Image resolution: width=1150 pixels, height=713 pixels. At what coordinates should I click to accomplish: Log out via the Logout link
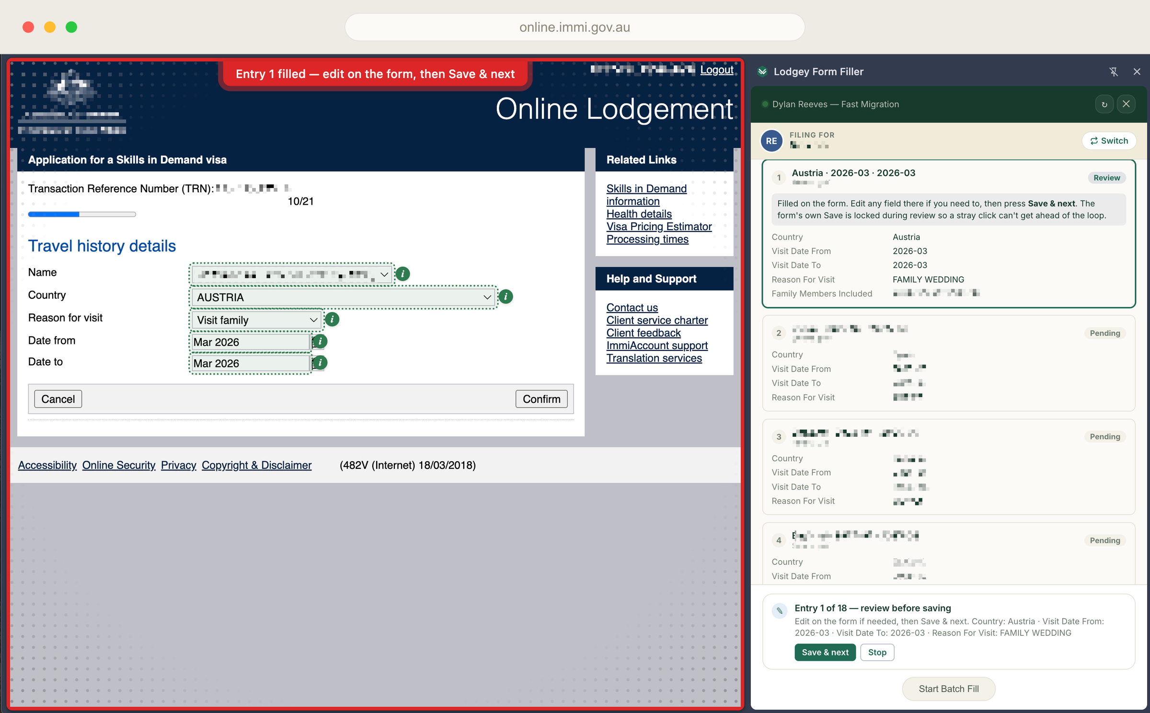(x=717, y=70)
